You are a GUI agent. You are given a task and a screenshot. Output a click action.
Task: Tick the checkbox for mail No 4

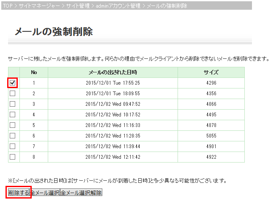click(13, 114)
